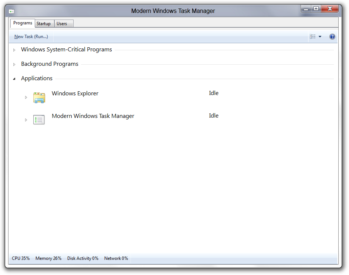The height and width of the screenshot is (275, 349).
Task: Click Memory 26% in status bar
Action: click(x=48, y=258)
